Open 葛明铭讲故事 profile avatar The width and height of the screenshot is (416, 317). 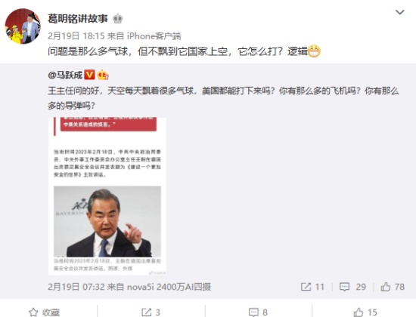coord(23,26)
